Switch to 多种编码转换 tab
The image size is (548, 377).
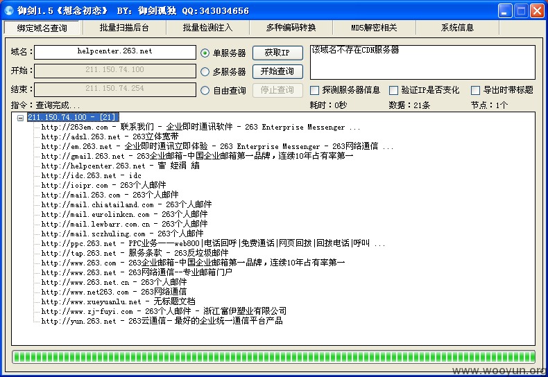coord(291,28)
